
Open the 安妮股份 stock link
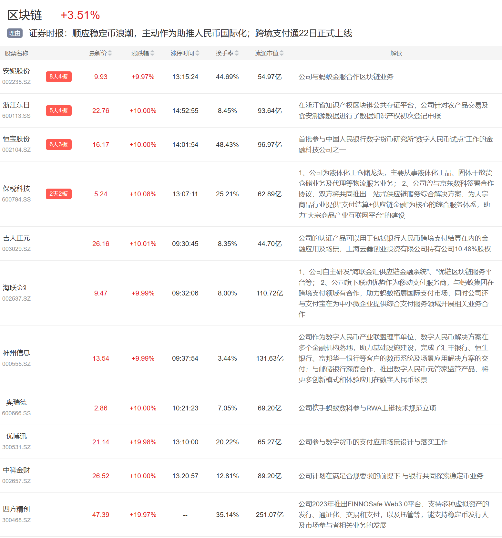click(x=16, y=71)
